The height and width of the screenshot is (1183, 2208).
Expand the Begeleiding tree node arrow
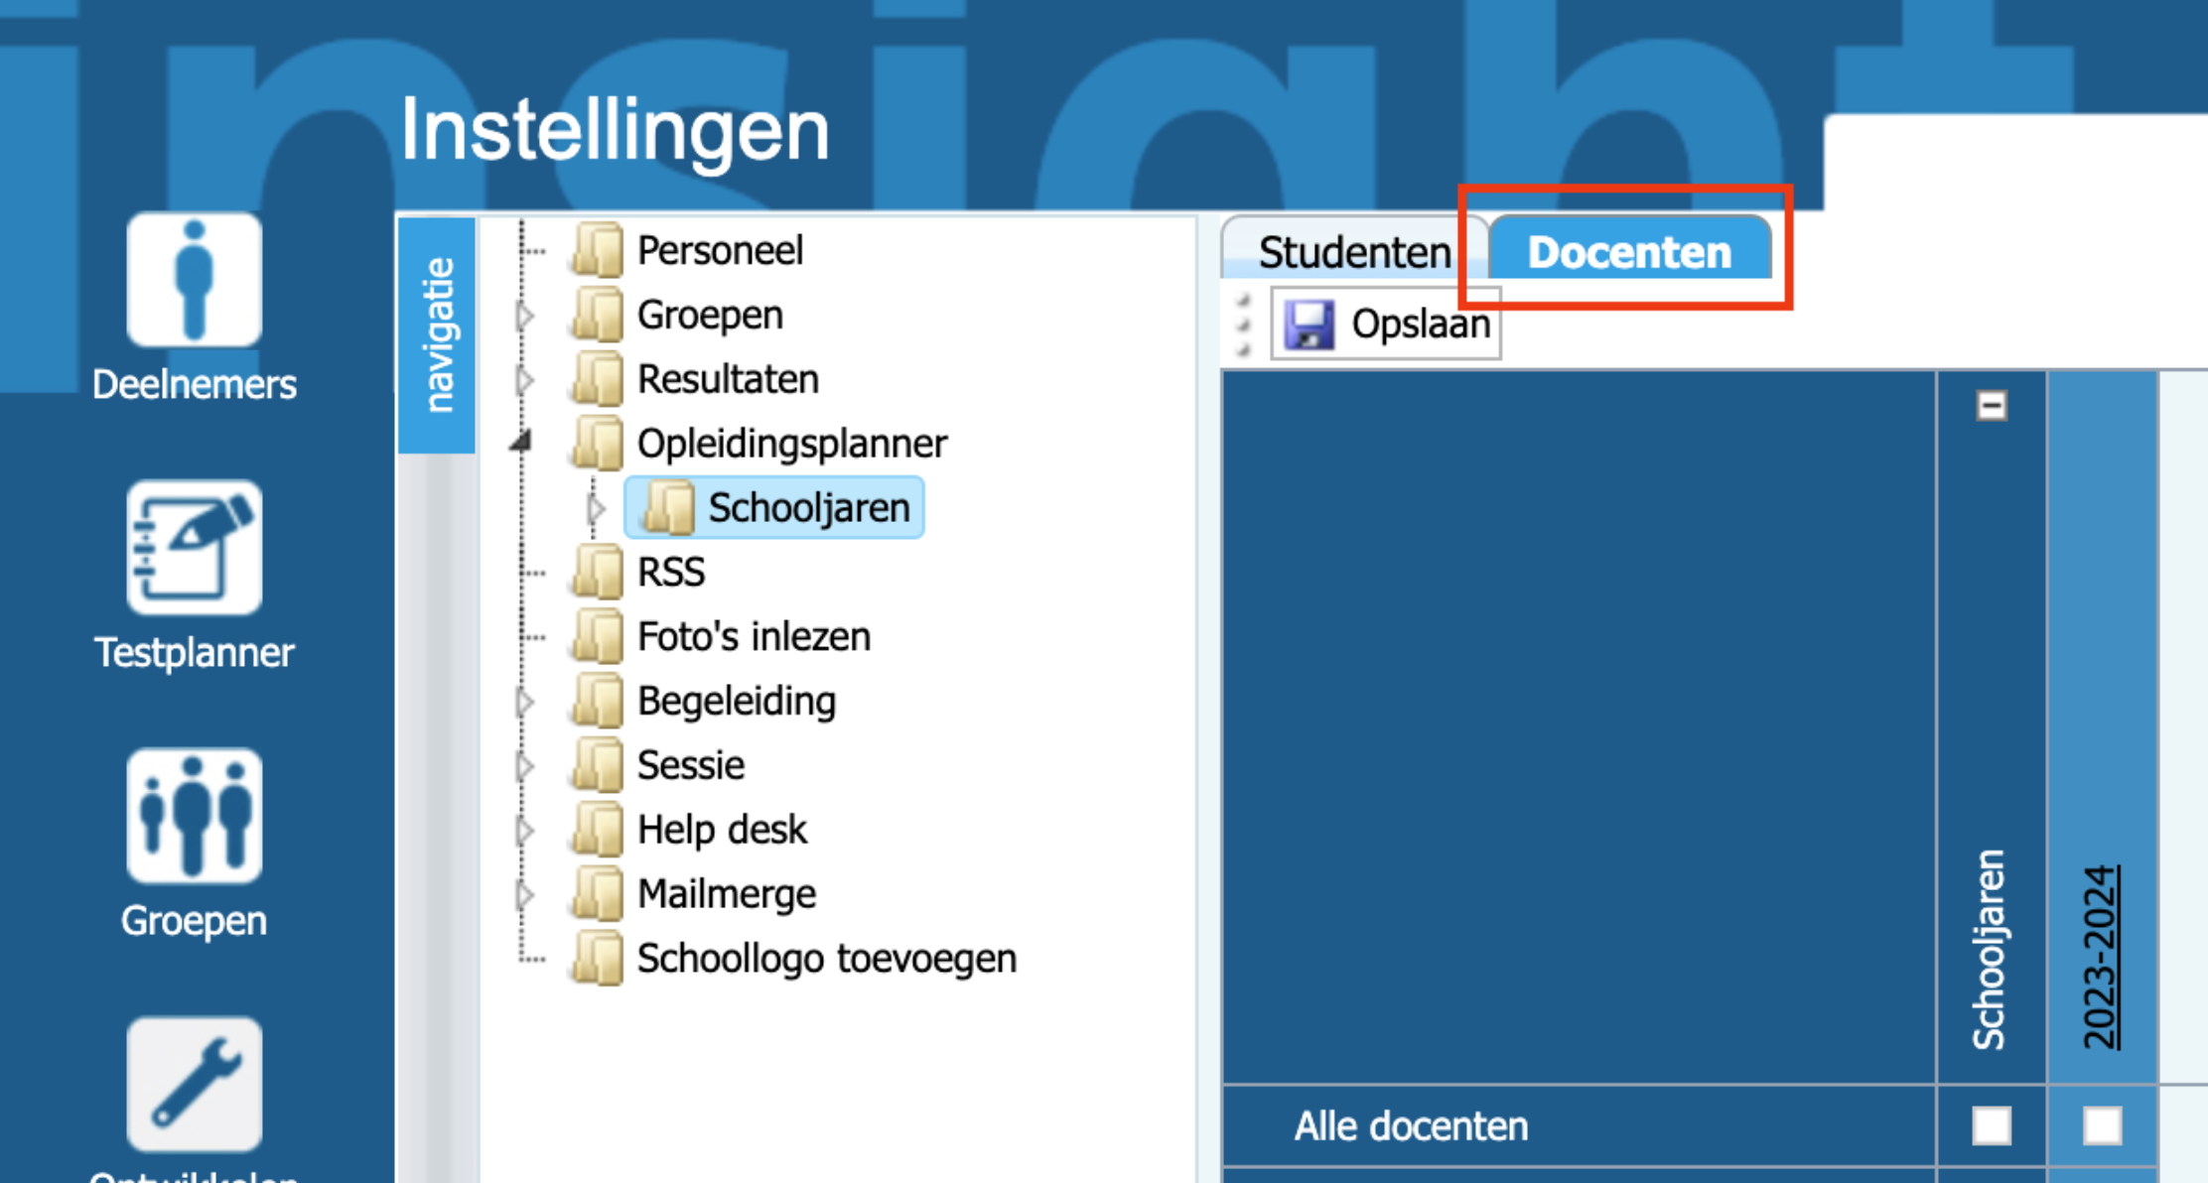[525, 702]
